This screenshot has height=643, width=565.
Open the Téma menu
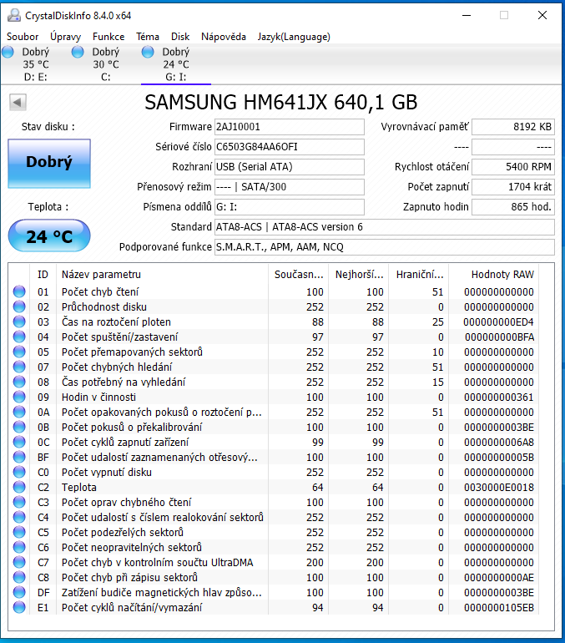tap(148, 37)
